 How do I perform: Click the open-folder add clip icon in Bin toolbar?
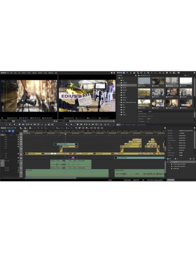click(134, 73)
